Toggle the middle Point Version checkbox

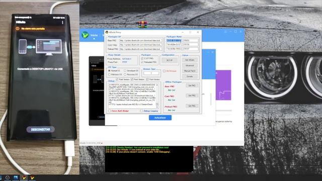point(132,79)
